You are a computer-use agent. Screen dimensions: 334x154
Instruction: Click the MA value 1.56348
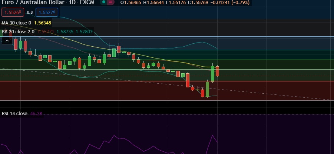[x=43, y=23]
